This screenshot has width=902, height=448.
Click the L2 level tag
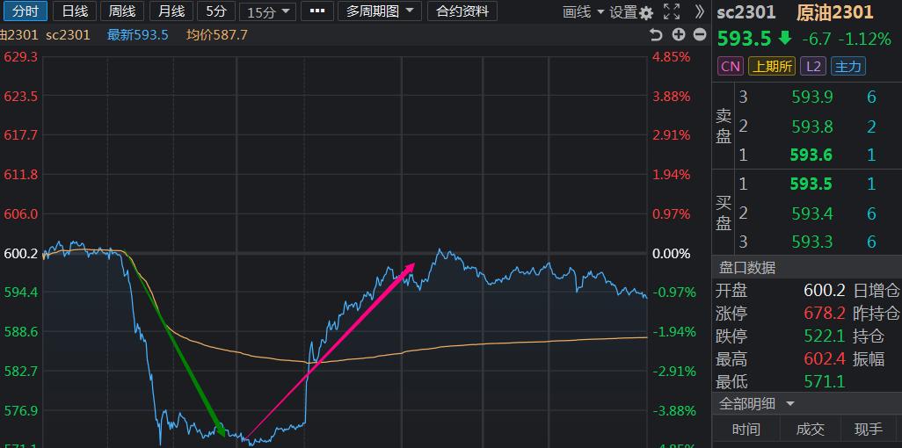813,66
